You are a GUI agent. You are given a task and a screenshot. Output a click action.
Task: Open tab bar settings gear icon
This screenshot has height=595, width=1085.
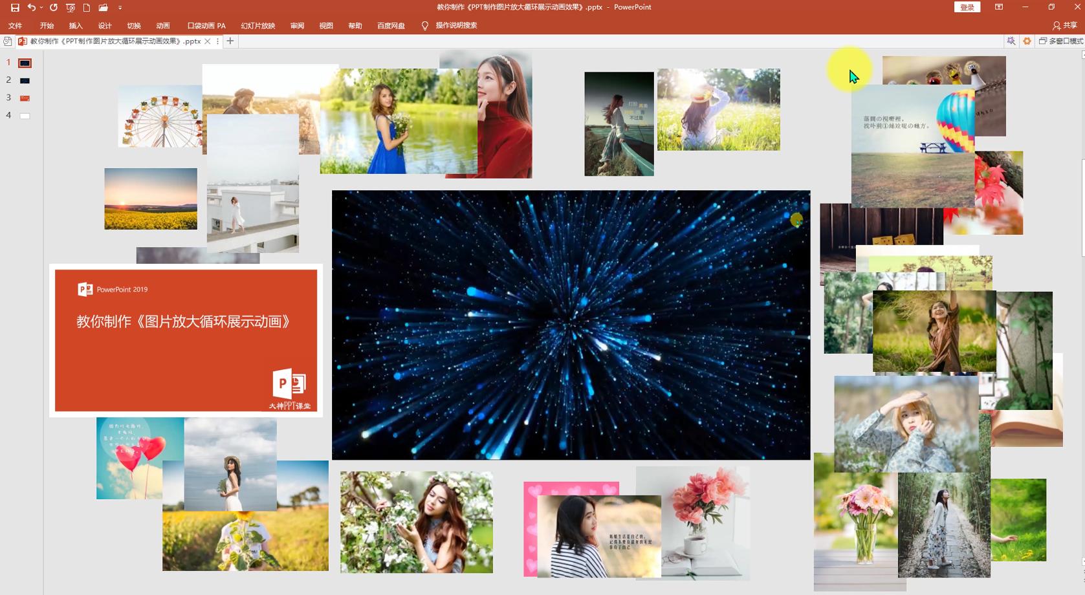(x=1027, y=41)
